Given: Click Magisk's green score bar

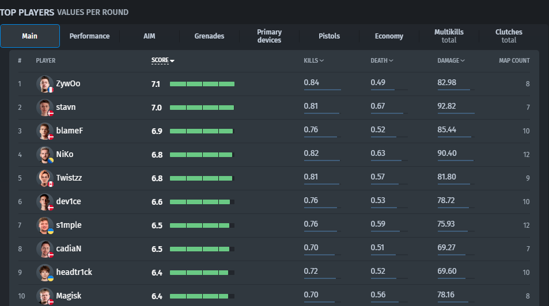Looking at the screenshot, I should coord(202,296).
